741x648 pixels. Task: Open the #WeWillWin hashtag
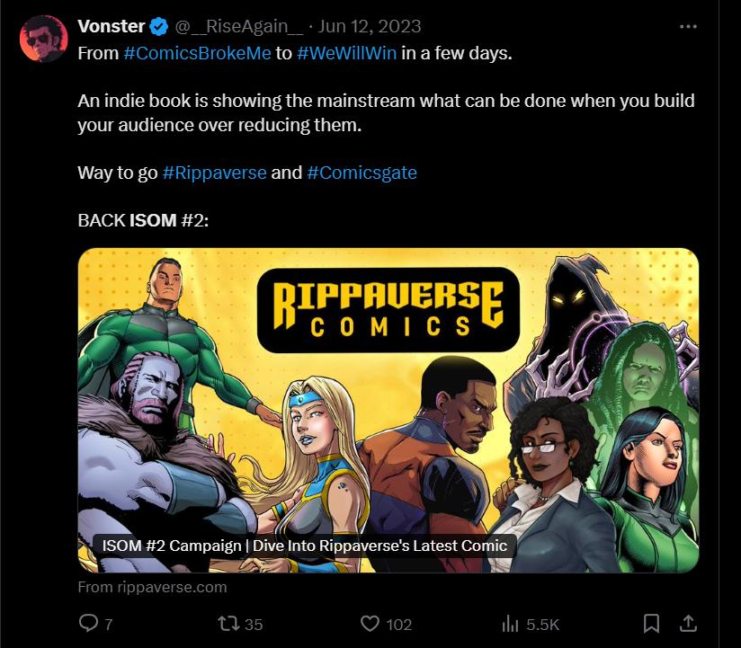point(347,53)
